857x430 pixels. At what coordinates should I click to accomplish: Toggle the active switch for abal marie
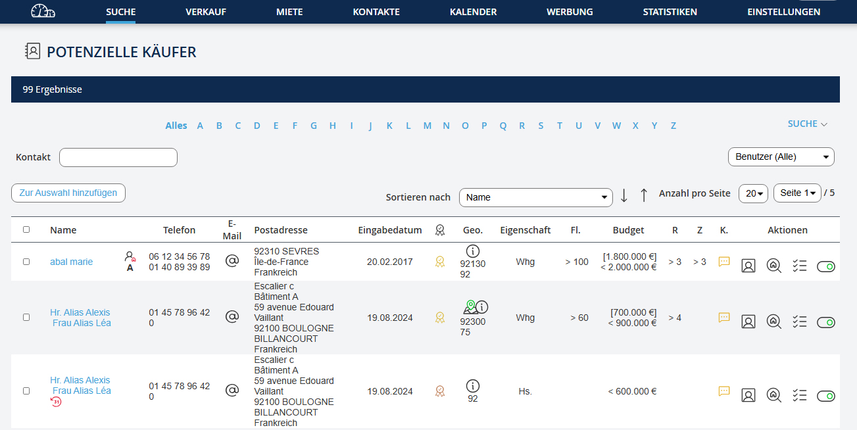tap(825, 266)
